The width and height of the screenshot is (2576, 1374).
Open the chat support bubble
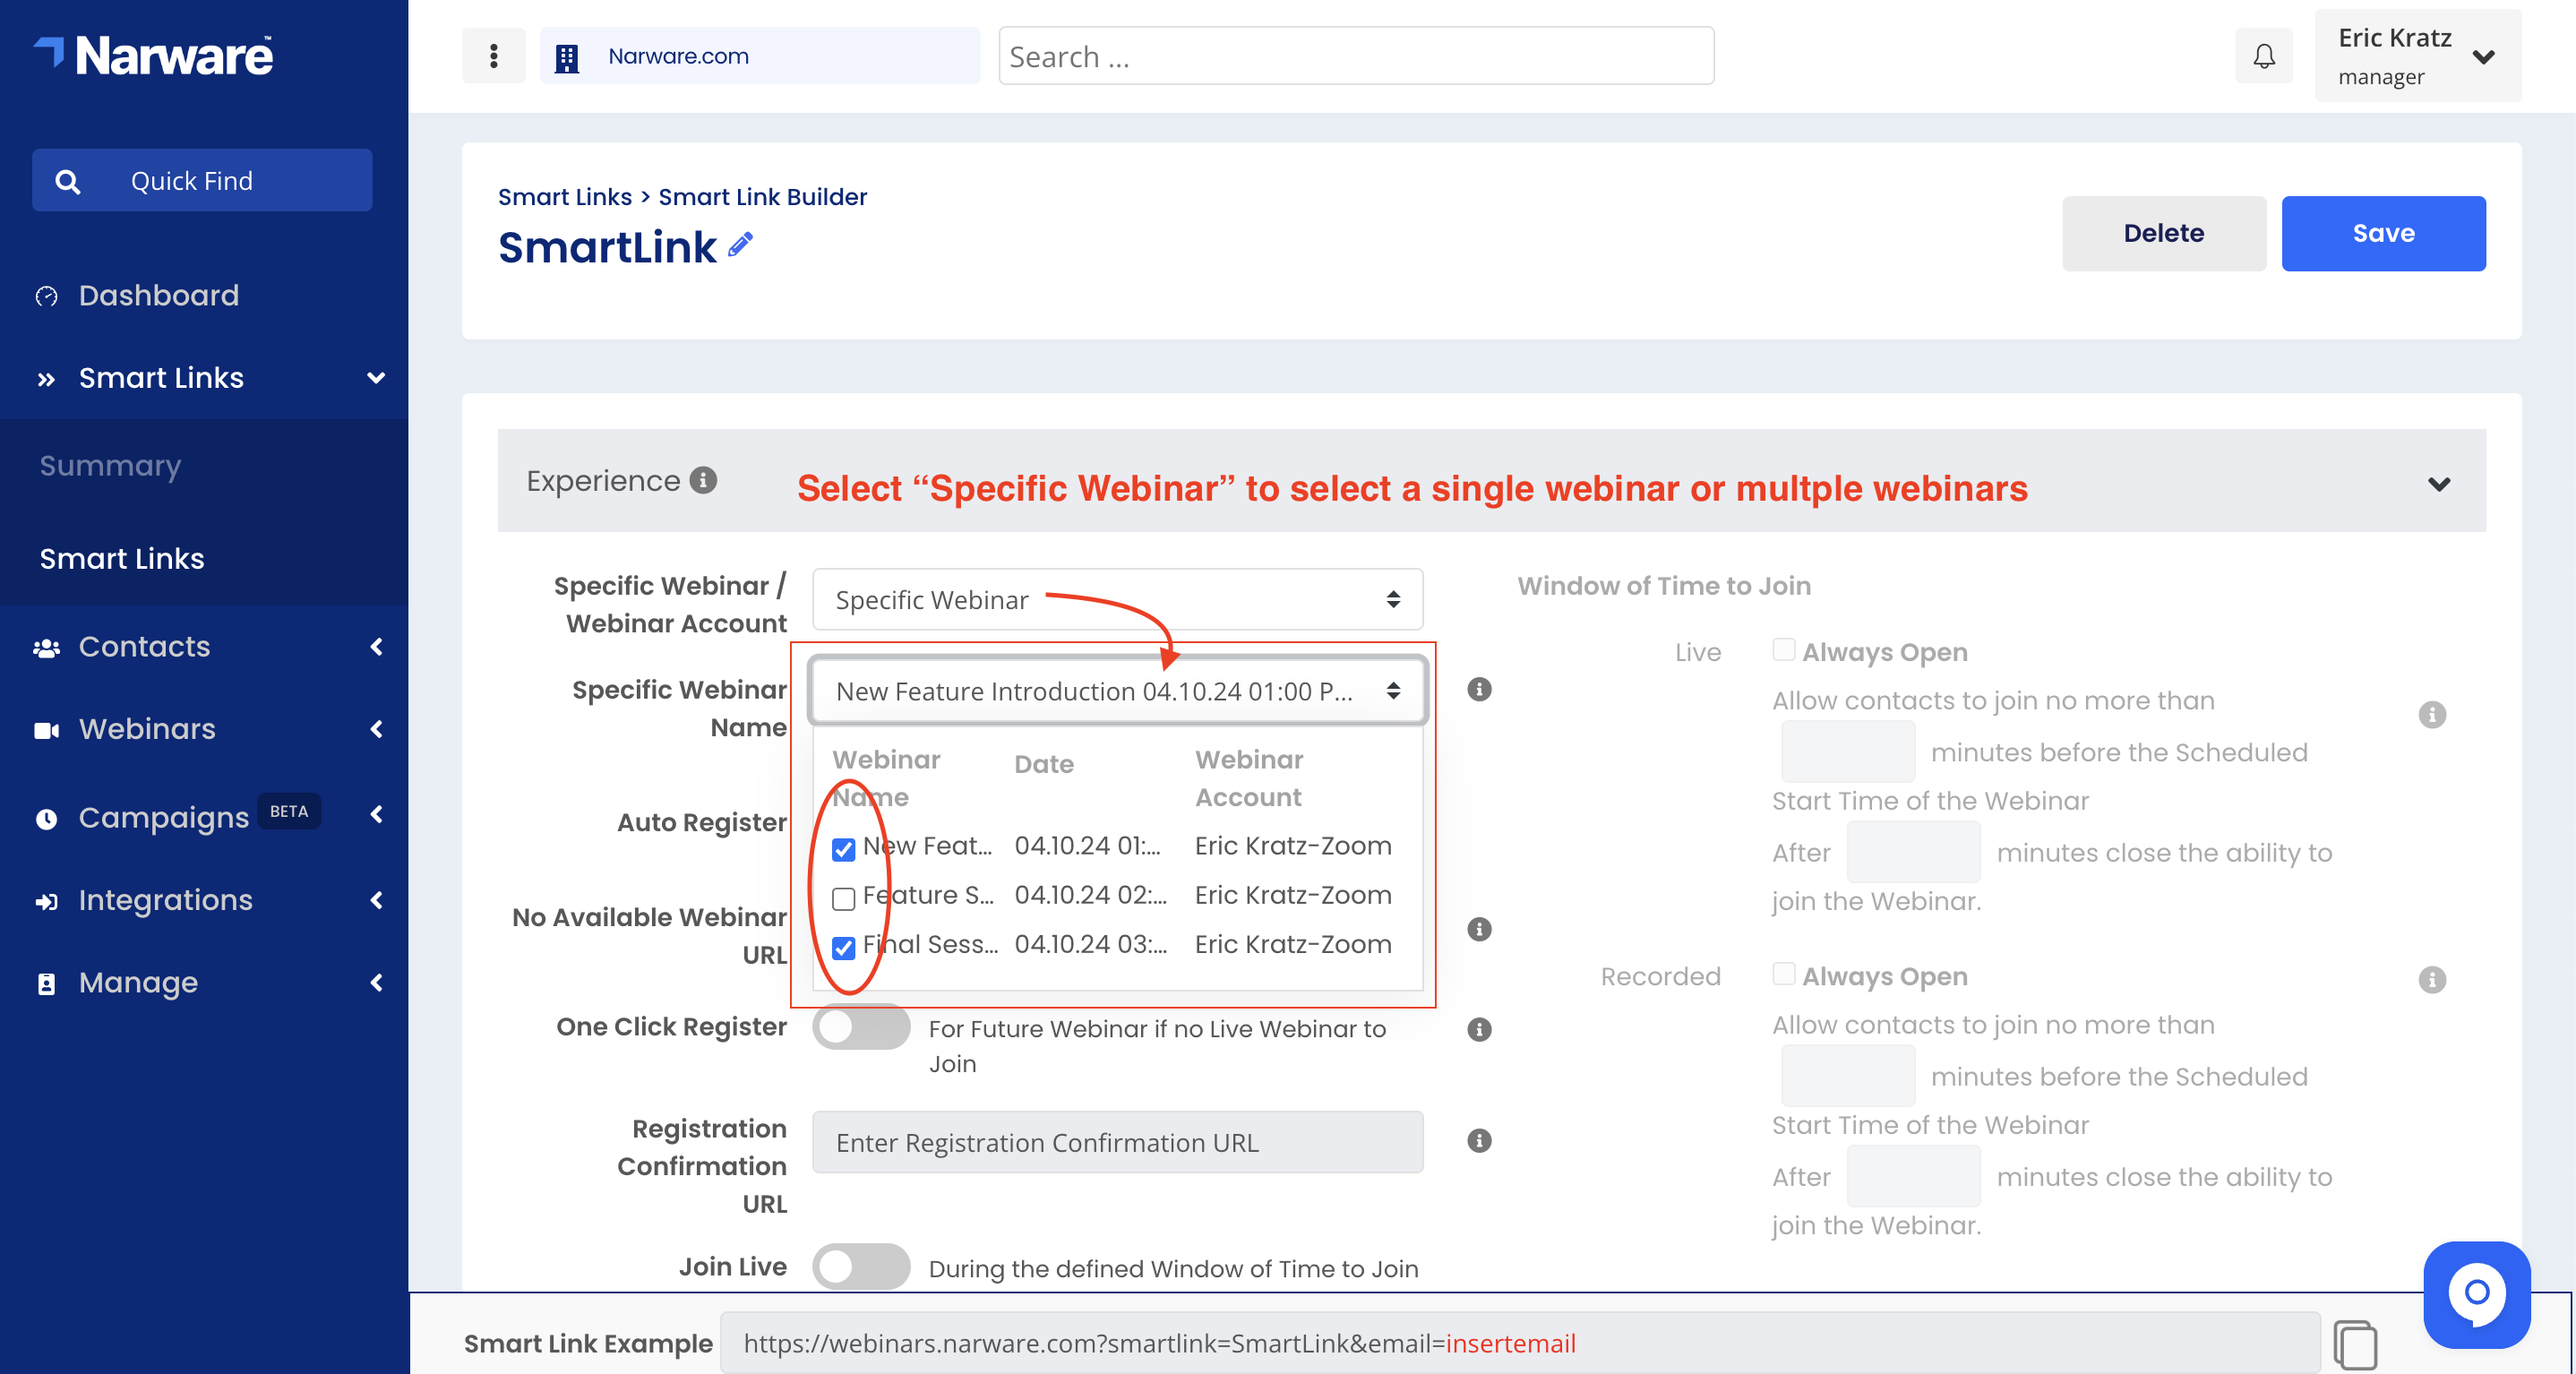[2476, 1294]
